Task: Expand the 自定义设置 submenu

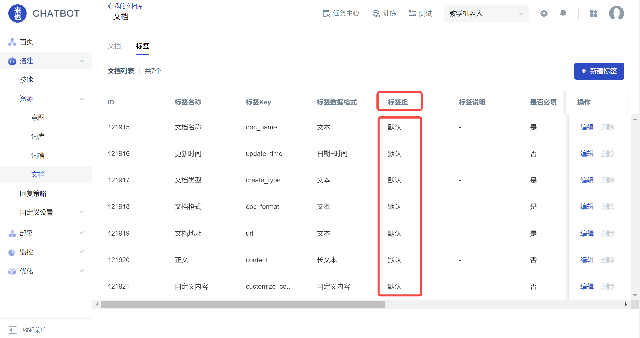Action: point(82,212)
